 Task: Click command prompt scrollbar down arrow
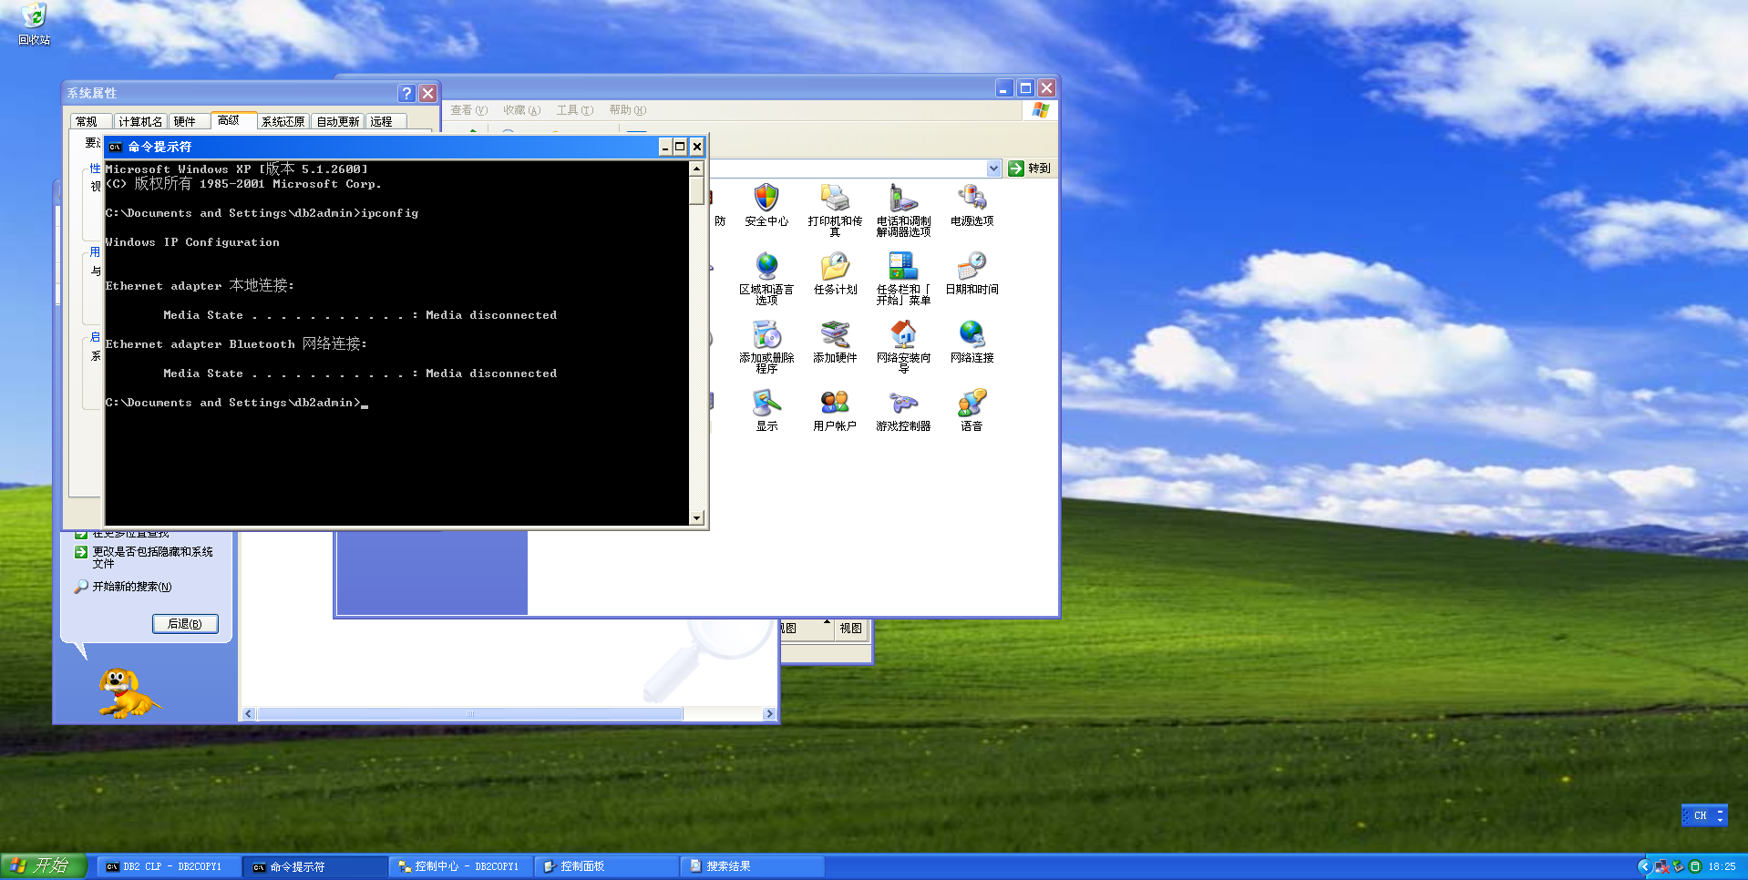[696, 518]
